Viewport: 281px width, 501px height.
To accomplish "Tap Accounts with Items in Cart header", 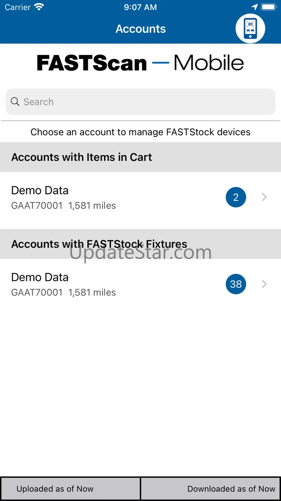I will coord(82,157).
